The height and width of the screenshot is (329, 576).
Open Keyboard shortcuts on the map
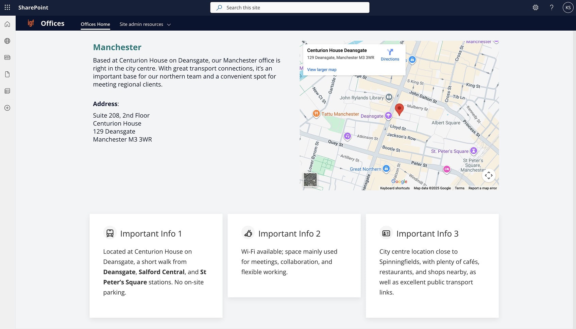(395, 188)
